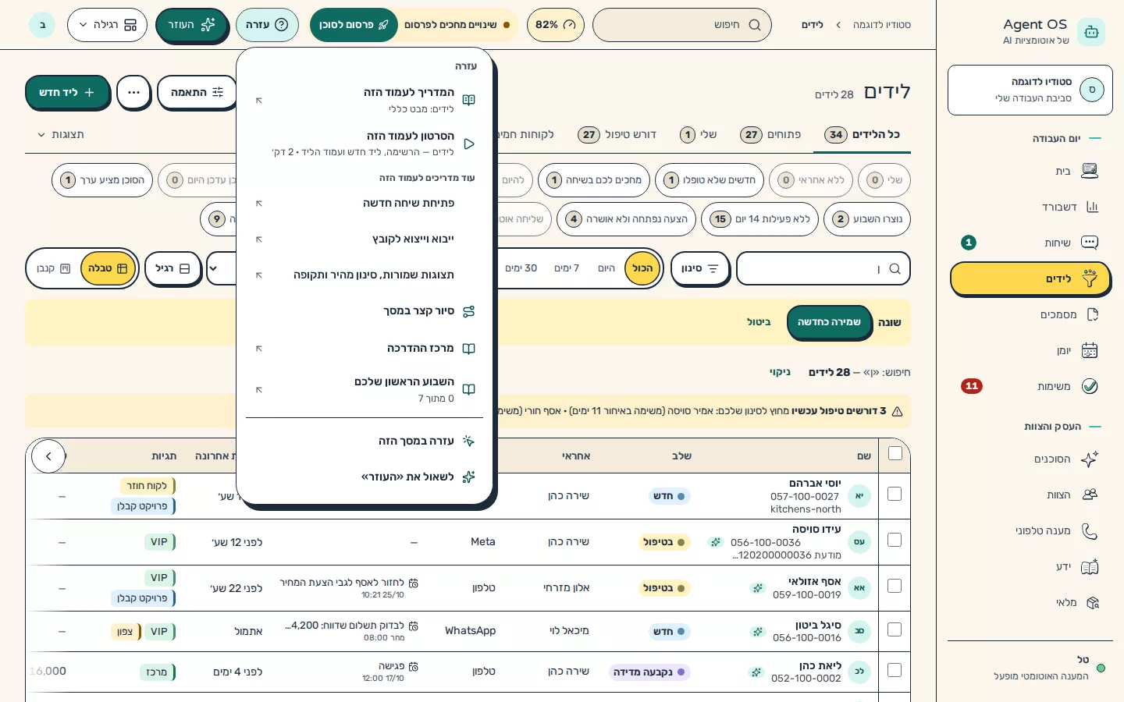Click the leads search input field
1124x702 pixels.
823,268
